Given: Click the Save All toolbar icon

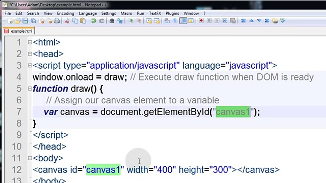Looking at the screenshot, I should 33,21.
